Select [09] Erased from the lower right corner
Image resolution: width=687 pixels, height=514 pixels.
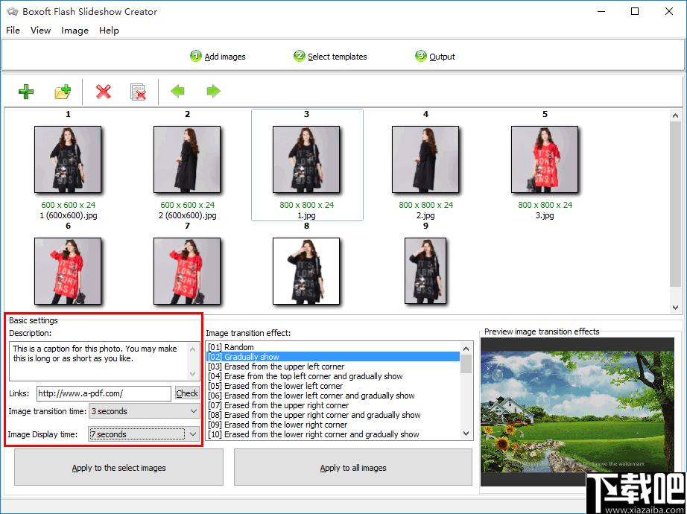click(333, 424)
